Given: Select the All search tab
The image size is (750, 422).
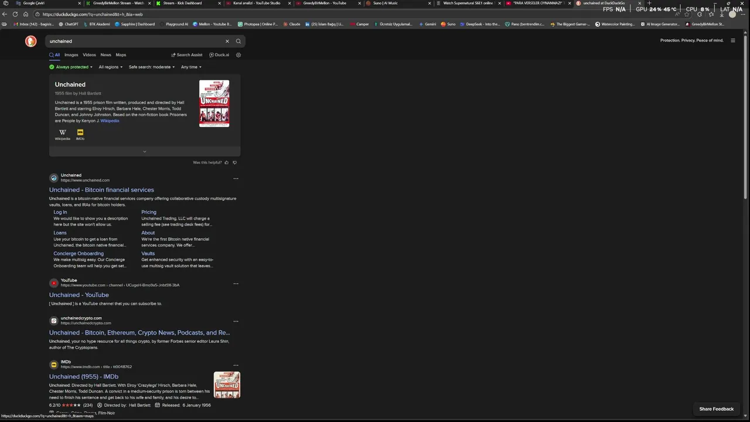Looking at the screenshot, I should pos(54,55).
